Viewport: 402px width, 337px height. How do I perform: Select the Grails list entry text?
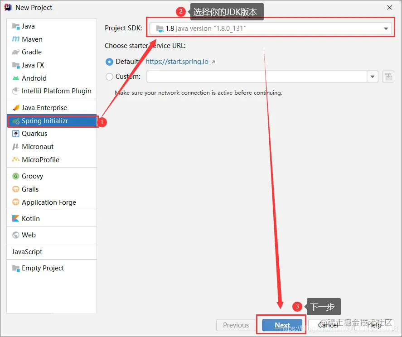click(30, 189)
